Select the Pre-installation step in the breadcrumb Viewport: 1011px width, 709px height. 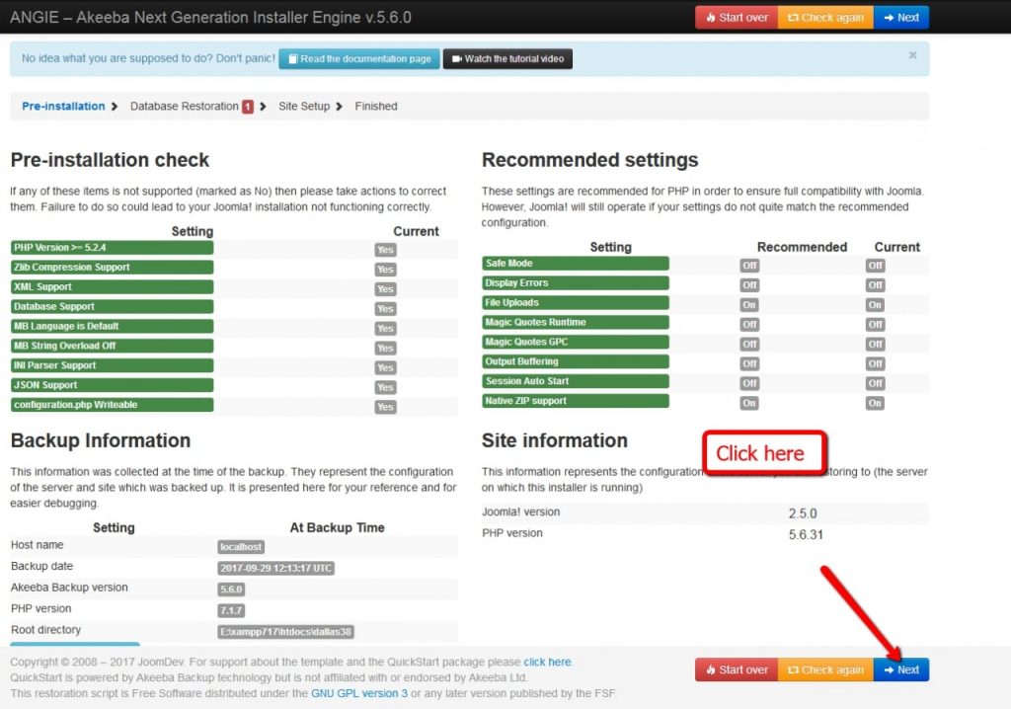coord(63,106)
